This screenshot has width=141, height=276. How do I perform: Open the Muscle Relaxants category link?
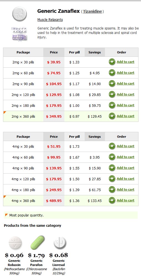point(50,20)
